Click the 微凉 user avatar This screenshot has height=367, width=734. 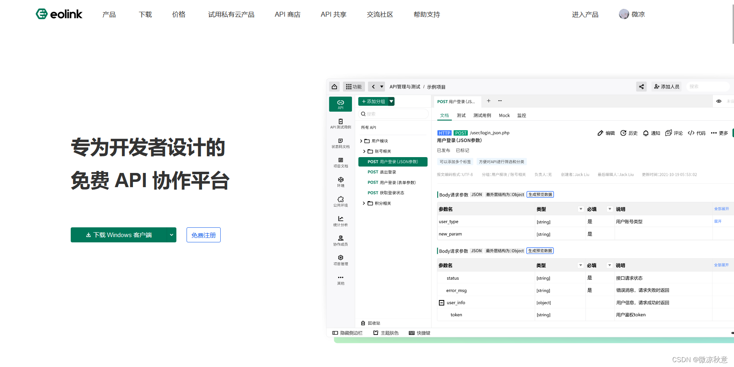click(x=624, y=14)
